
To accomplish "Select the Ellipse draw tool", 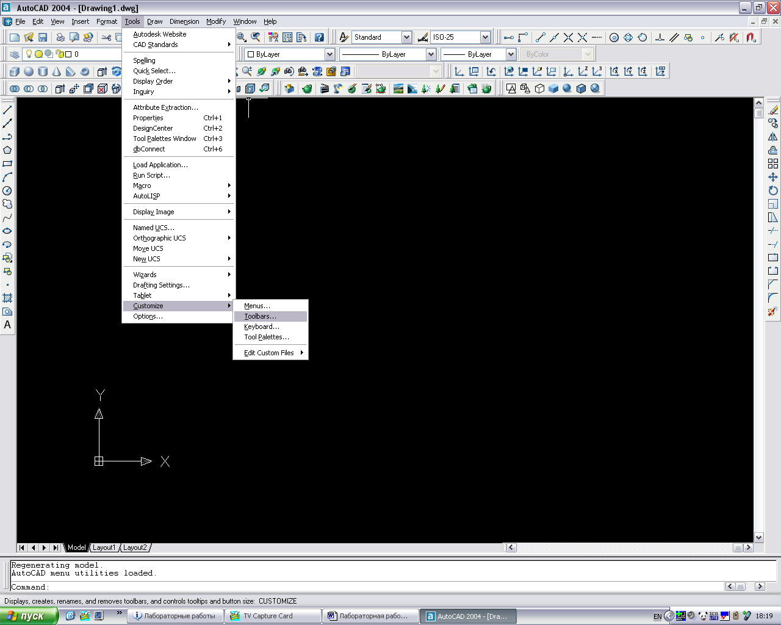I will point(7,231).
